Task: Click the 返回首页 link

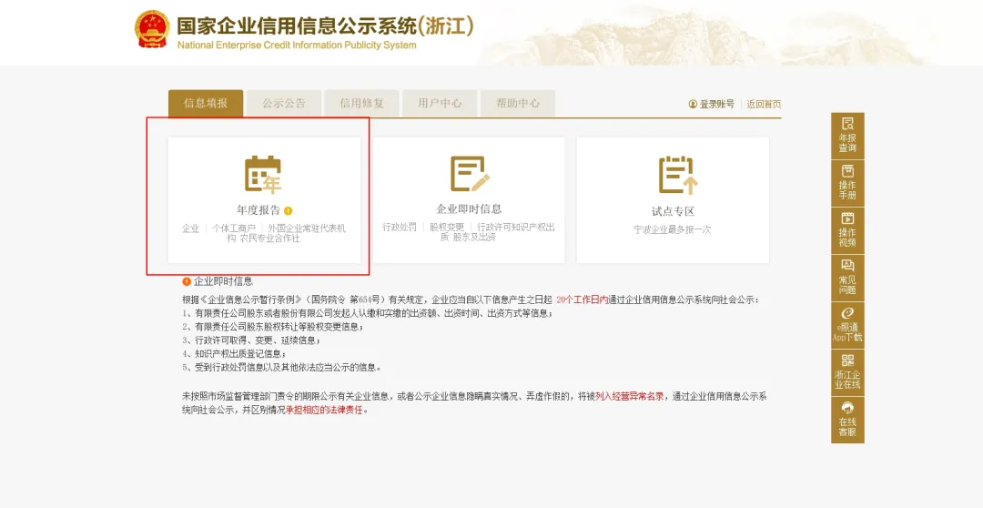Action: [x=764, y=104]
